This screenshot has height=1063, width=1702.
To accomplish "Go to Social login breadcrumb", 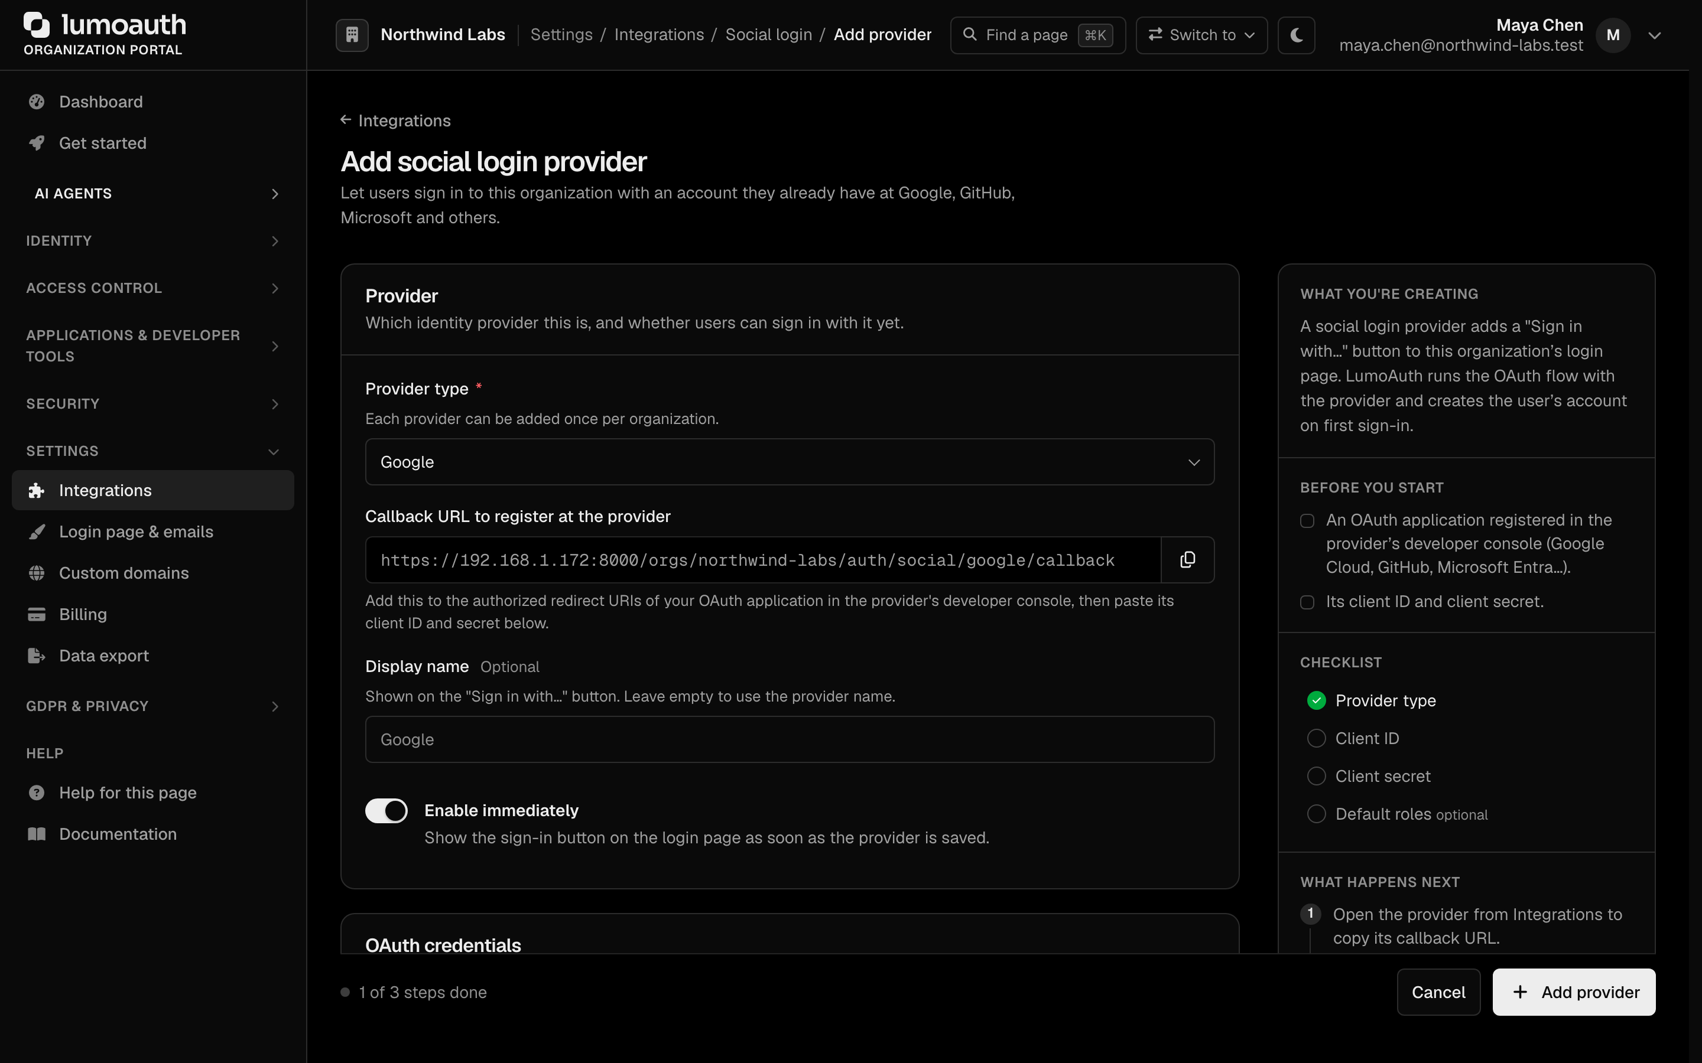I will click(x=769, y=34).
